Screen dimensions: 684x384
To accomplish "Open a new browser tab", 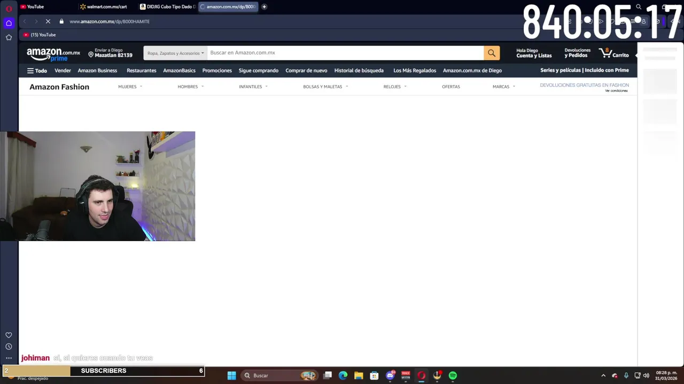I will [264, 7].
